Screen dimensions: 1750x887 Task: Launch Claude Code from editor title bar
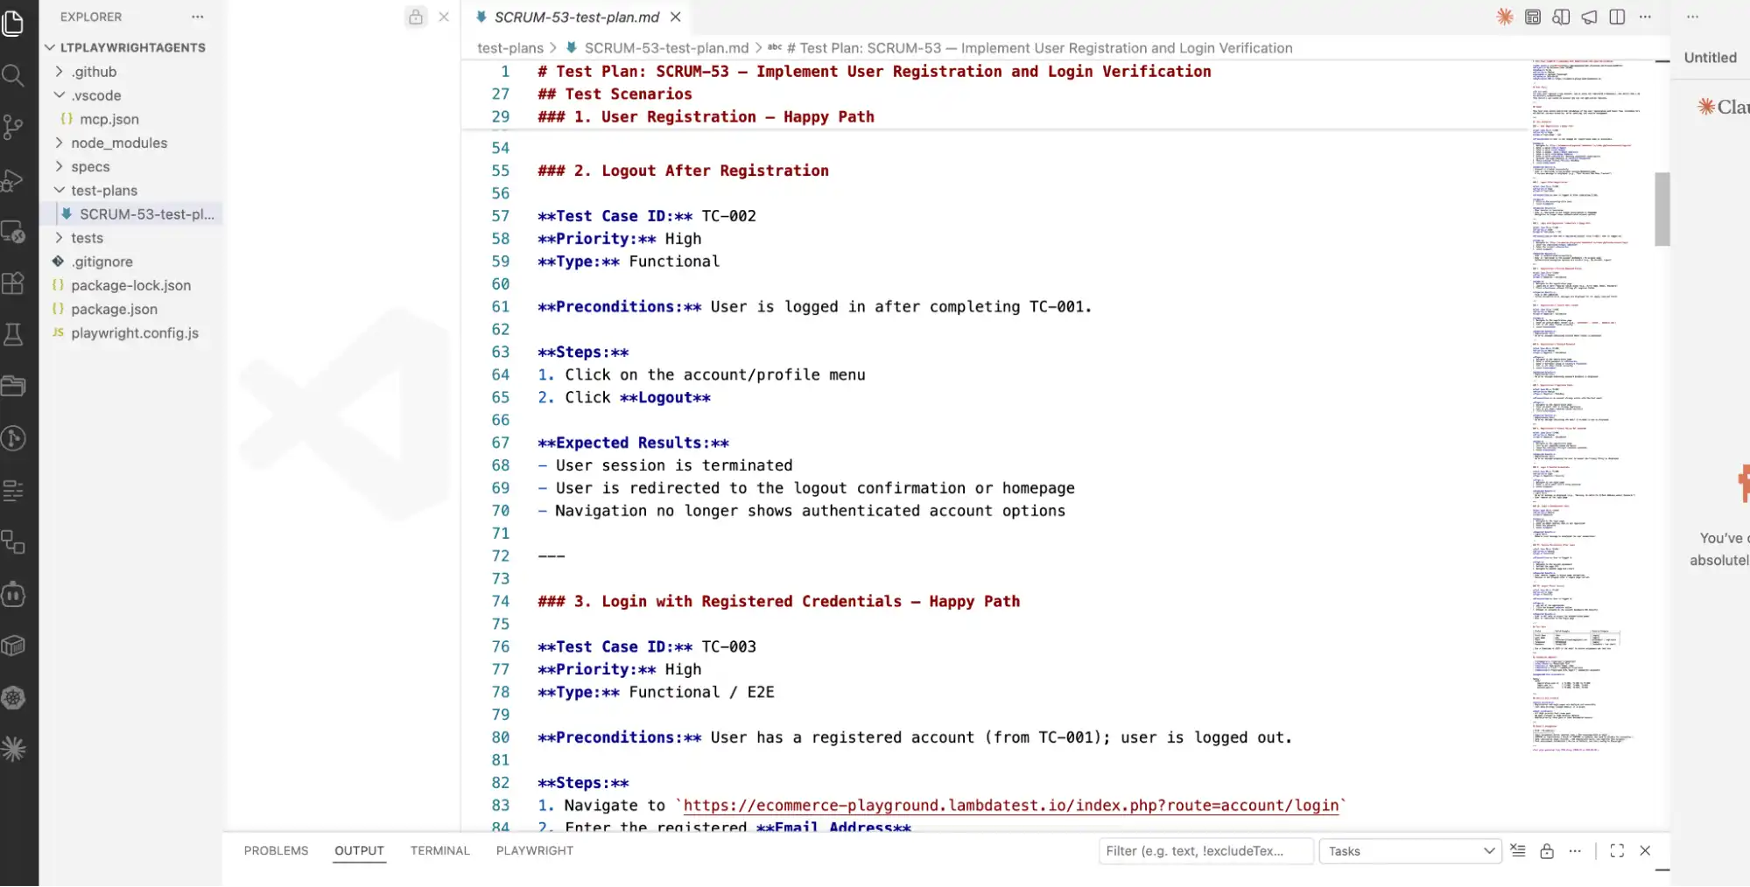pyautogui.click(x=1505, y=17)
